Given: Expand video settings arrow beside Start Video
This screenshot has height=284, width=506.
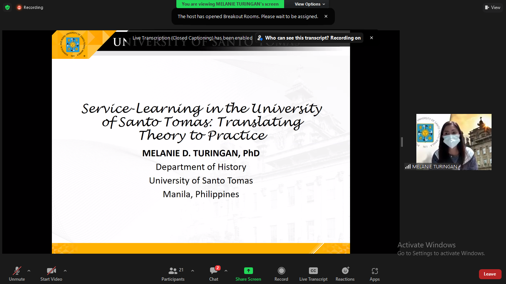Looking at the screenshot, I should pos(65,271).
